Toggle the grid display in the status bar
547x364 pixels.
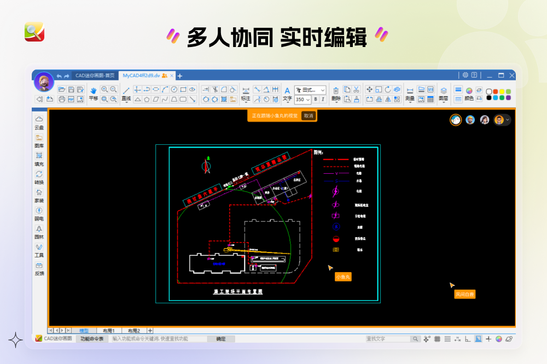click(x=438, y=339)
